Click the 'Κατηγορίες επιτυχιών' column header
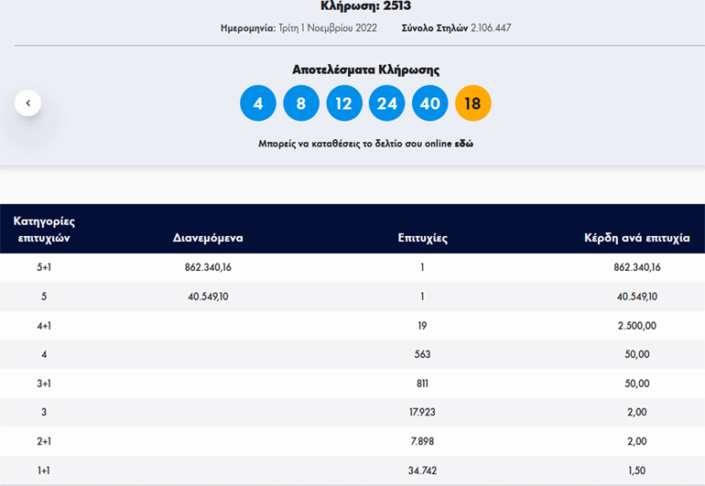705x486 pixels. click(x=44, y=229)
